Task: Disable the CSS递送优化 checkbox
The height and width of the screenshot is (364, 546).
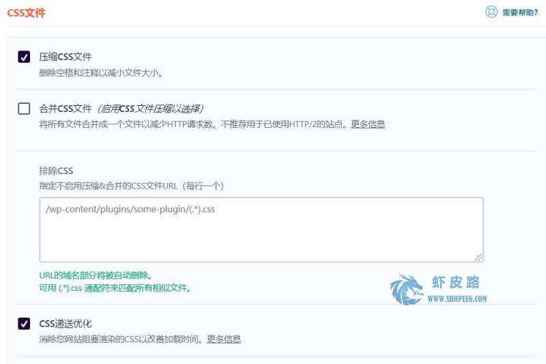Action: click(x=24, y=324)
